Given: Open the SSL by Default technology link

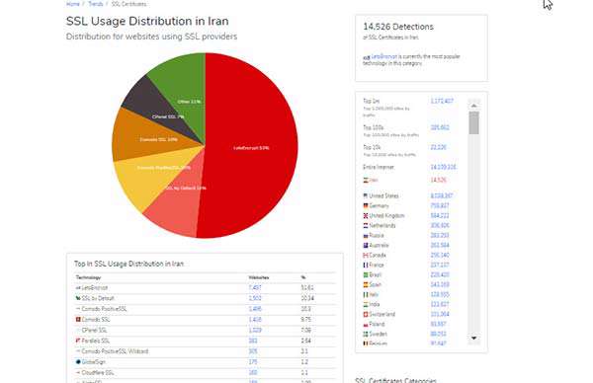Looking at the screenshot, I should [x=98, y=298].
